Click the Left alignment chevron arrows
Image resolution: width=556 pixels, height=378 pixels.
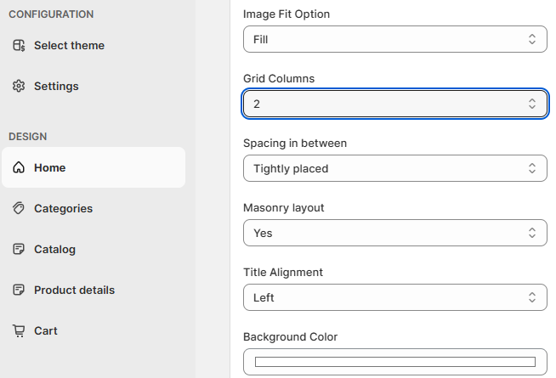(532, 297)
